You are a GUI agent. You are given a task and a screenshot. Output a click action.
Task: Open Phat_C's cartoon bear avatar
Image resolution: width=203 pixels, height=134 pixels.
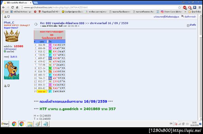12,70
